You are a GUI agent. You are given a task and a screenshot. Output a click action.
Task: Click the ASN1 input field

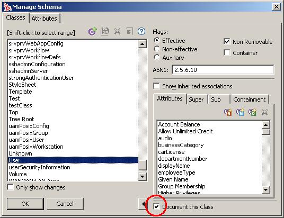(x=223, y=70)
